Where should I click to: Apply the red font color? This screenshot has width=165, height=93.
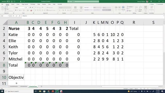point(31,10)
